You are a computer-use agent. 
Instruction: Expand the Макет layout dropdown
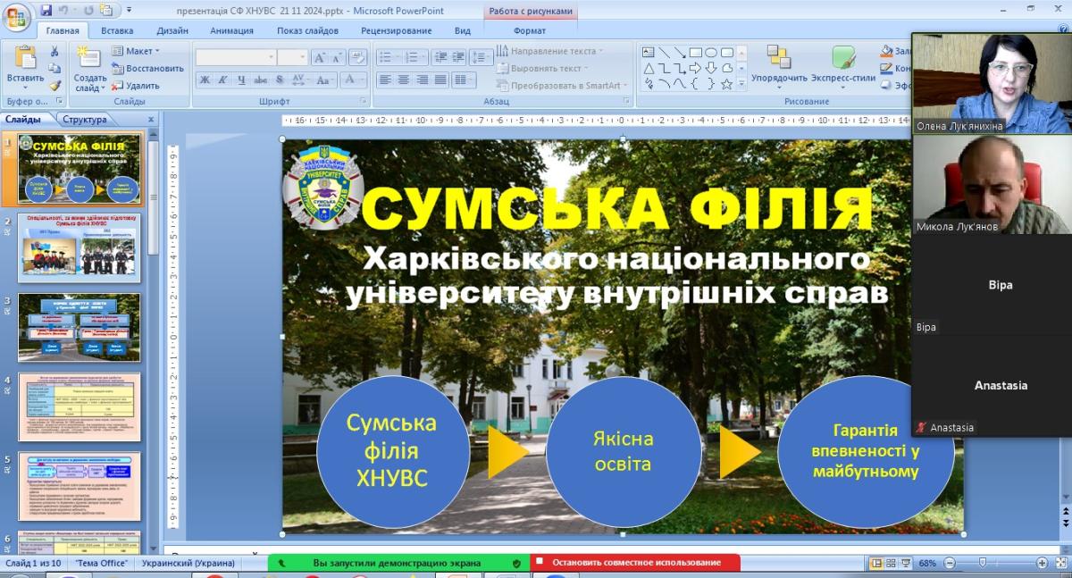pos(136,51)
